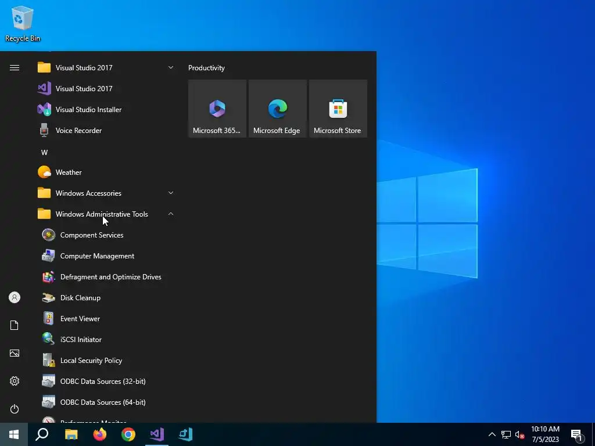Click the Windows Administrative Tools folder
The image size is (595, 446).
(106, 214)
